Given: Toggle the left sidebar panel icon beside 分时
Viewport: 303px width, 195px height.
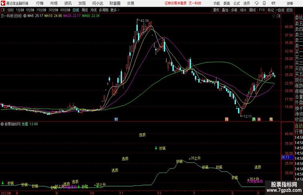Looking at the screenshot, I should 3,10.
